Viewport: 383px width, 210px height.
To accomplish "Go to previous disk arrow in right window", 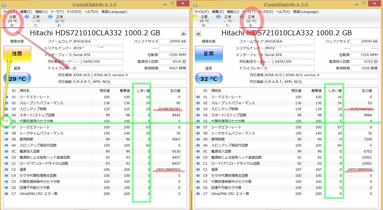I will coord(198,34).
